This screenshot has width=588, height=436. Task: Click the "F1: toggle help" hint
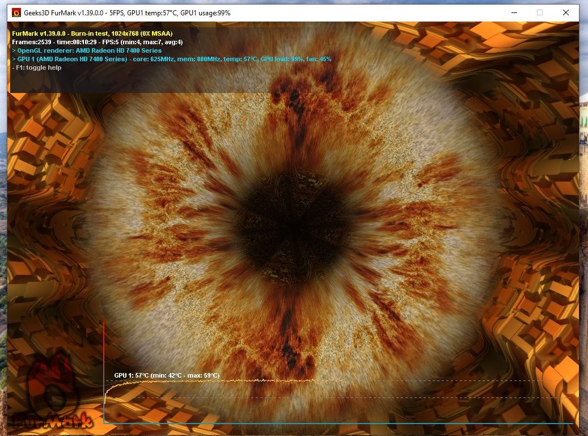tap(37, 67)
